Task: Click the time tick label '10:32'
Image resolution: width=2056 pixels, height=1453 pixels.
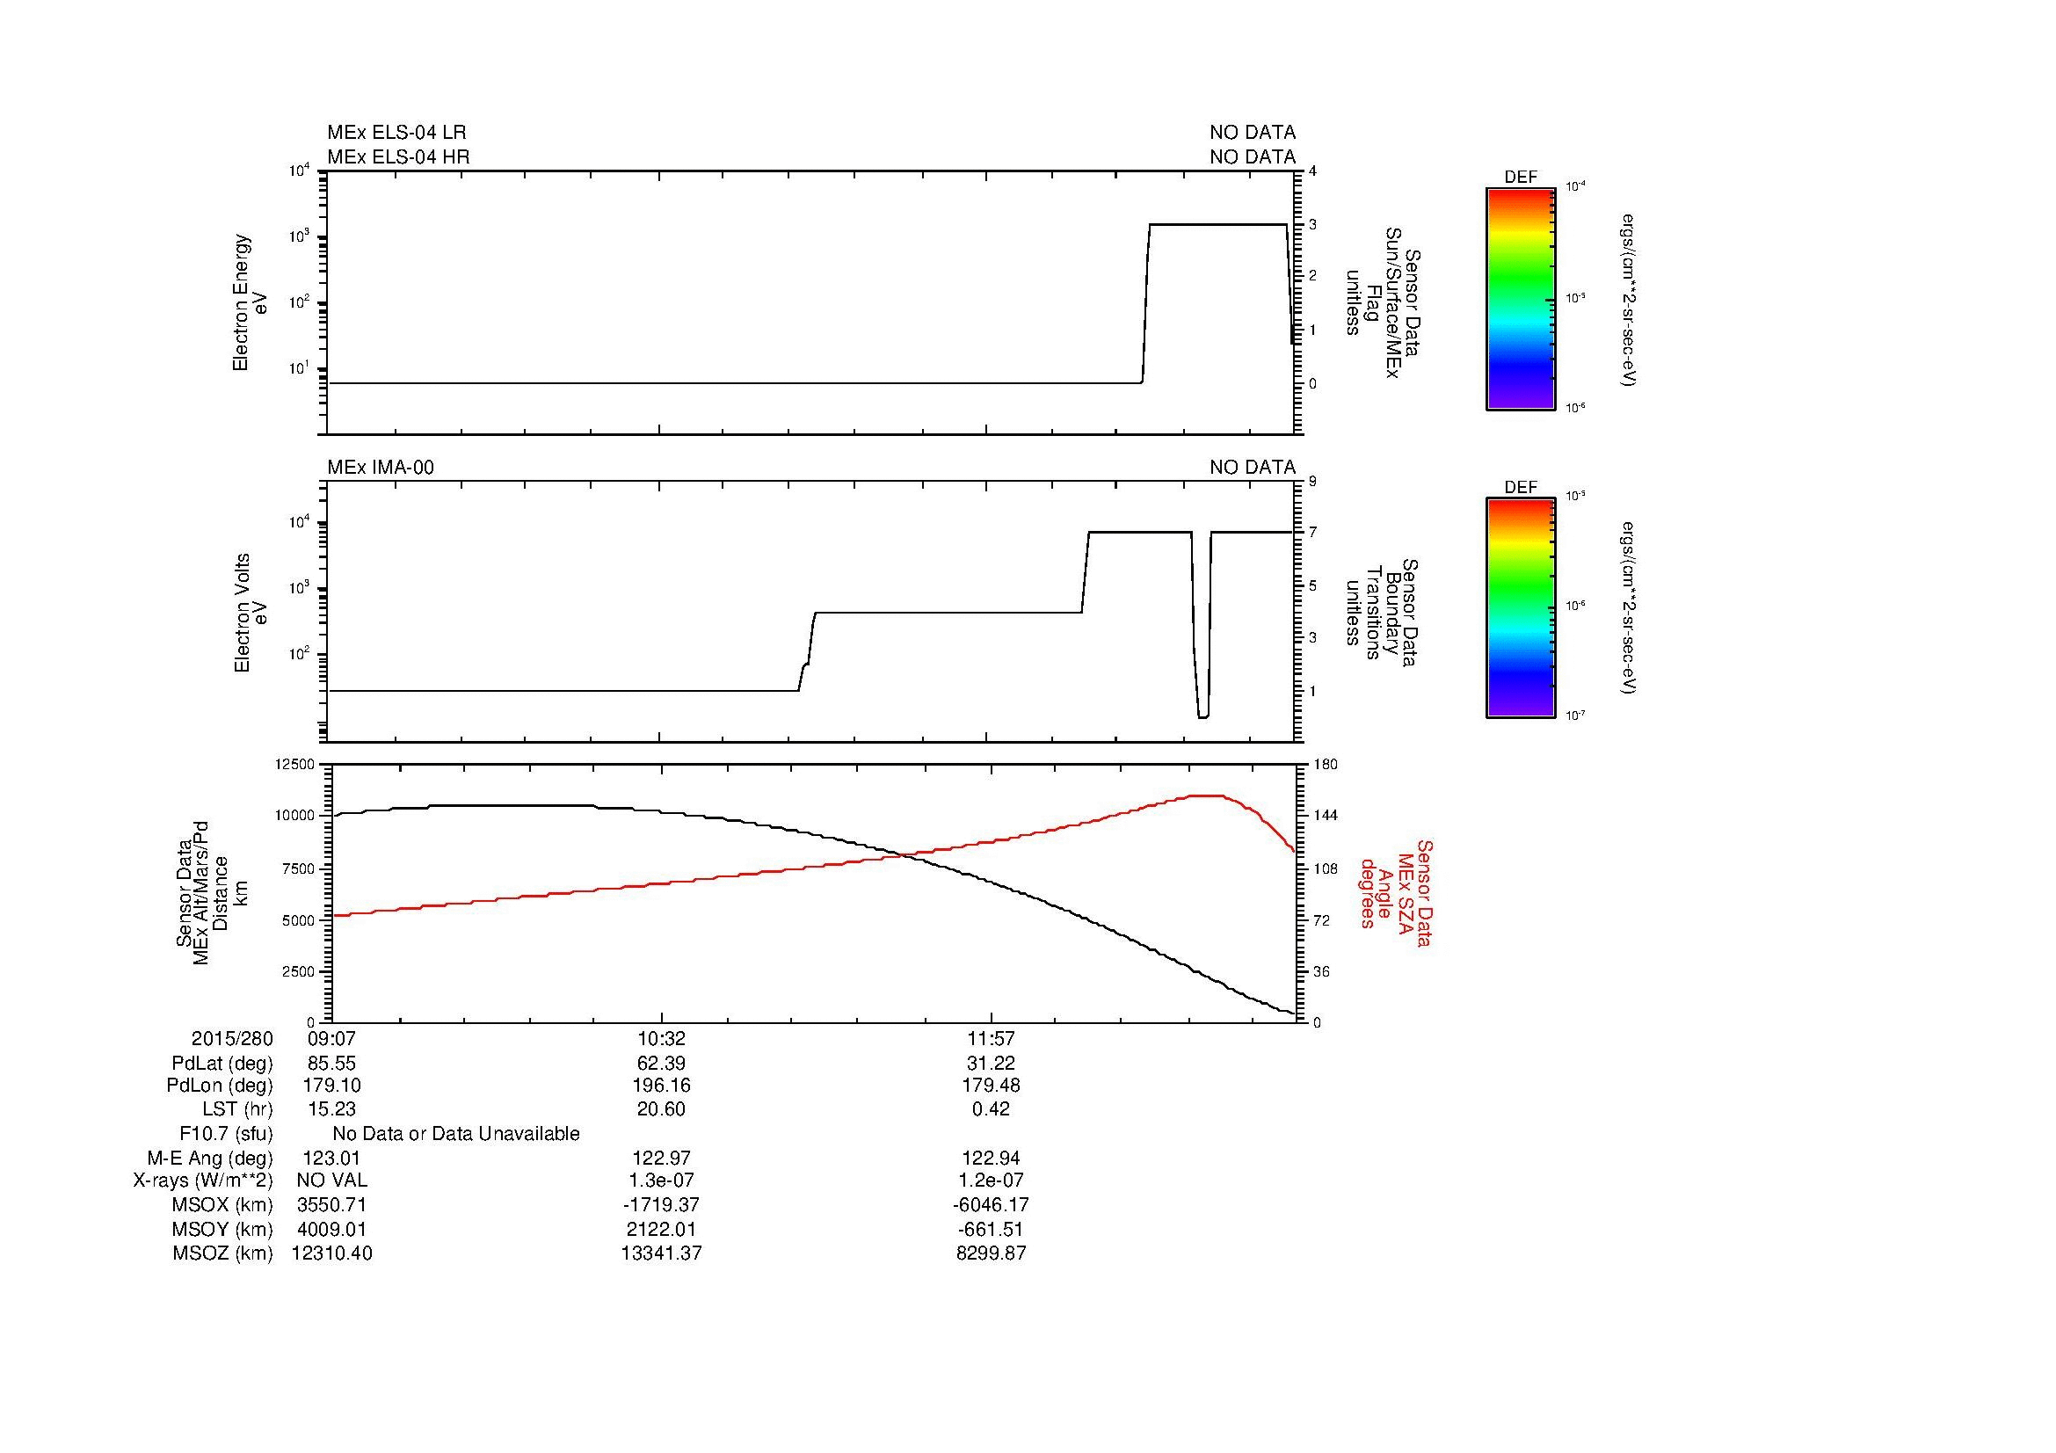Action: 661,1038
